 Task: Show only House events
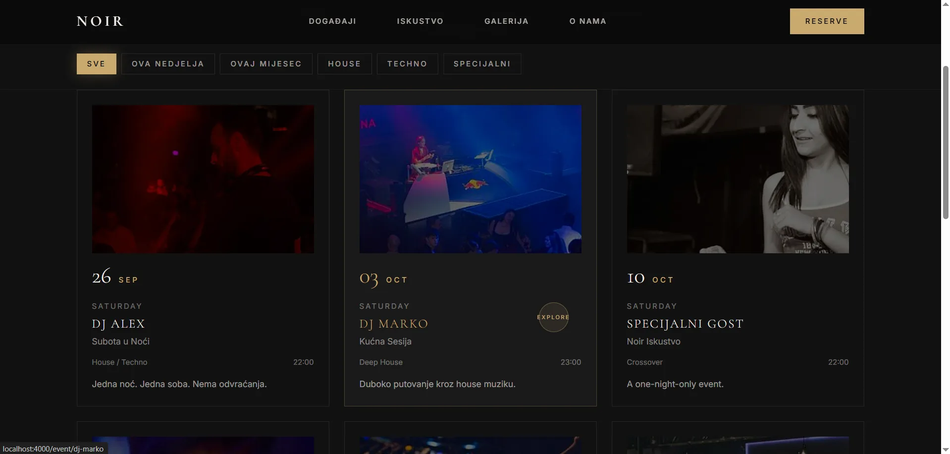pos(345,64)
